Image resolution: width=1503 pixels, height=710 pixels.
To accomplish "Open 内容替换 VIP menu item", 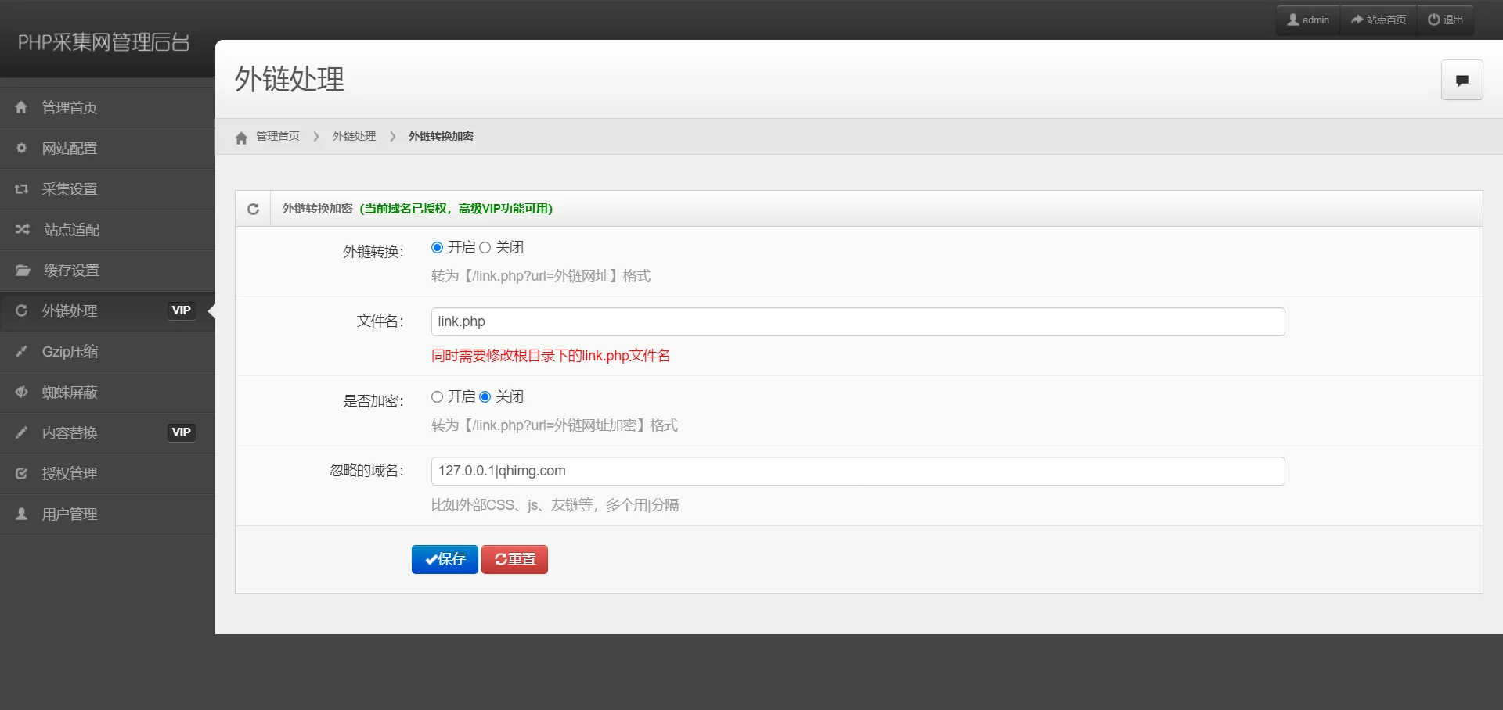I will click(70, 432).
